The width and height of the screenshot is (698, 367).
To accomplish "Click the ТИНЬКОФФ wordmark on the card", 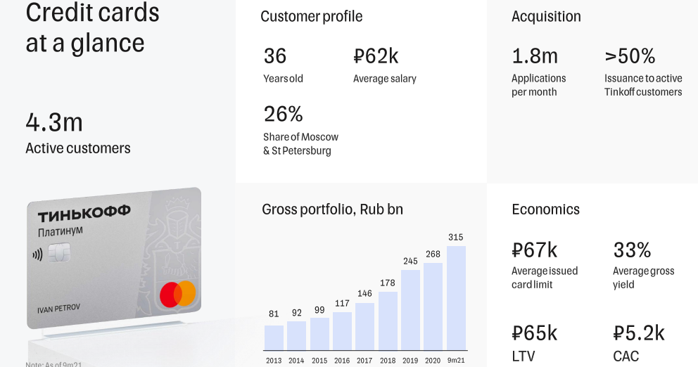I will 84,215.
